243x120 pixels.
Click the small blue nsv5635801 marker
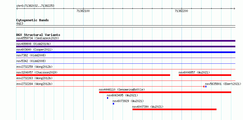pyautogui.click(x=206, y=87)
